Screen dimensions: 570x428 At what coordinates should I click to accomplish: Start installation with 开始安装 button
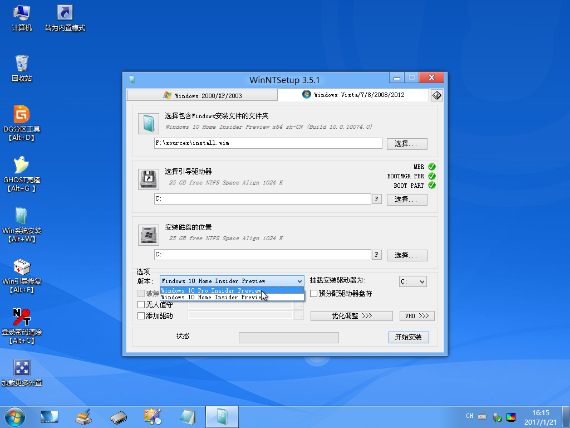(x=409, y=337)
